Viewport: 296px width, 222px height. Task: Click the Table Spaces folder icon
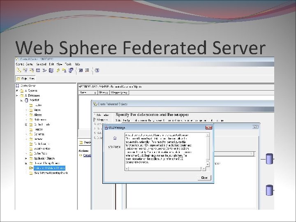pyautogui.click(x=31, y=144)
